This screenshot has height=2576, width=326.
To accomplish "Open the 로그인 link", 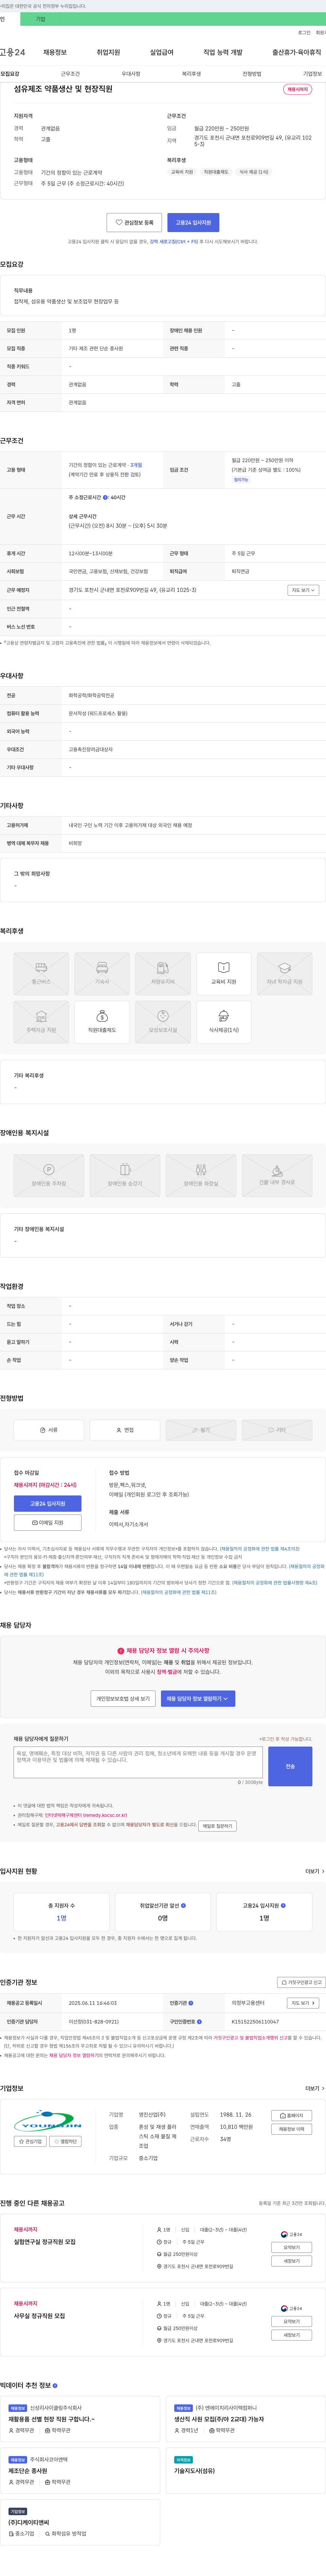I will click(304, 33).
